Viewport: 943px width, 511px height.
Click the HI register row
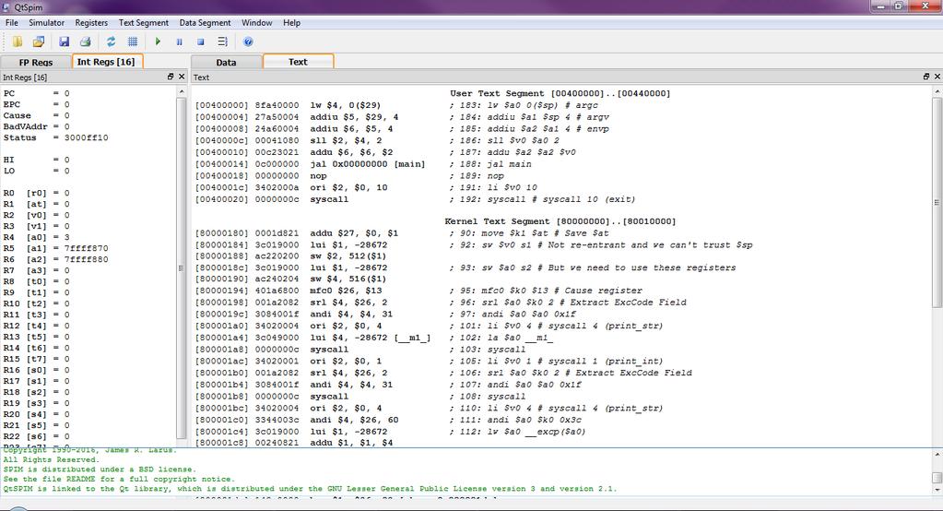click(36, 160)
